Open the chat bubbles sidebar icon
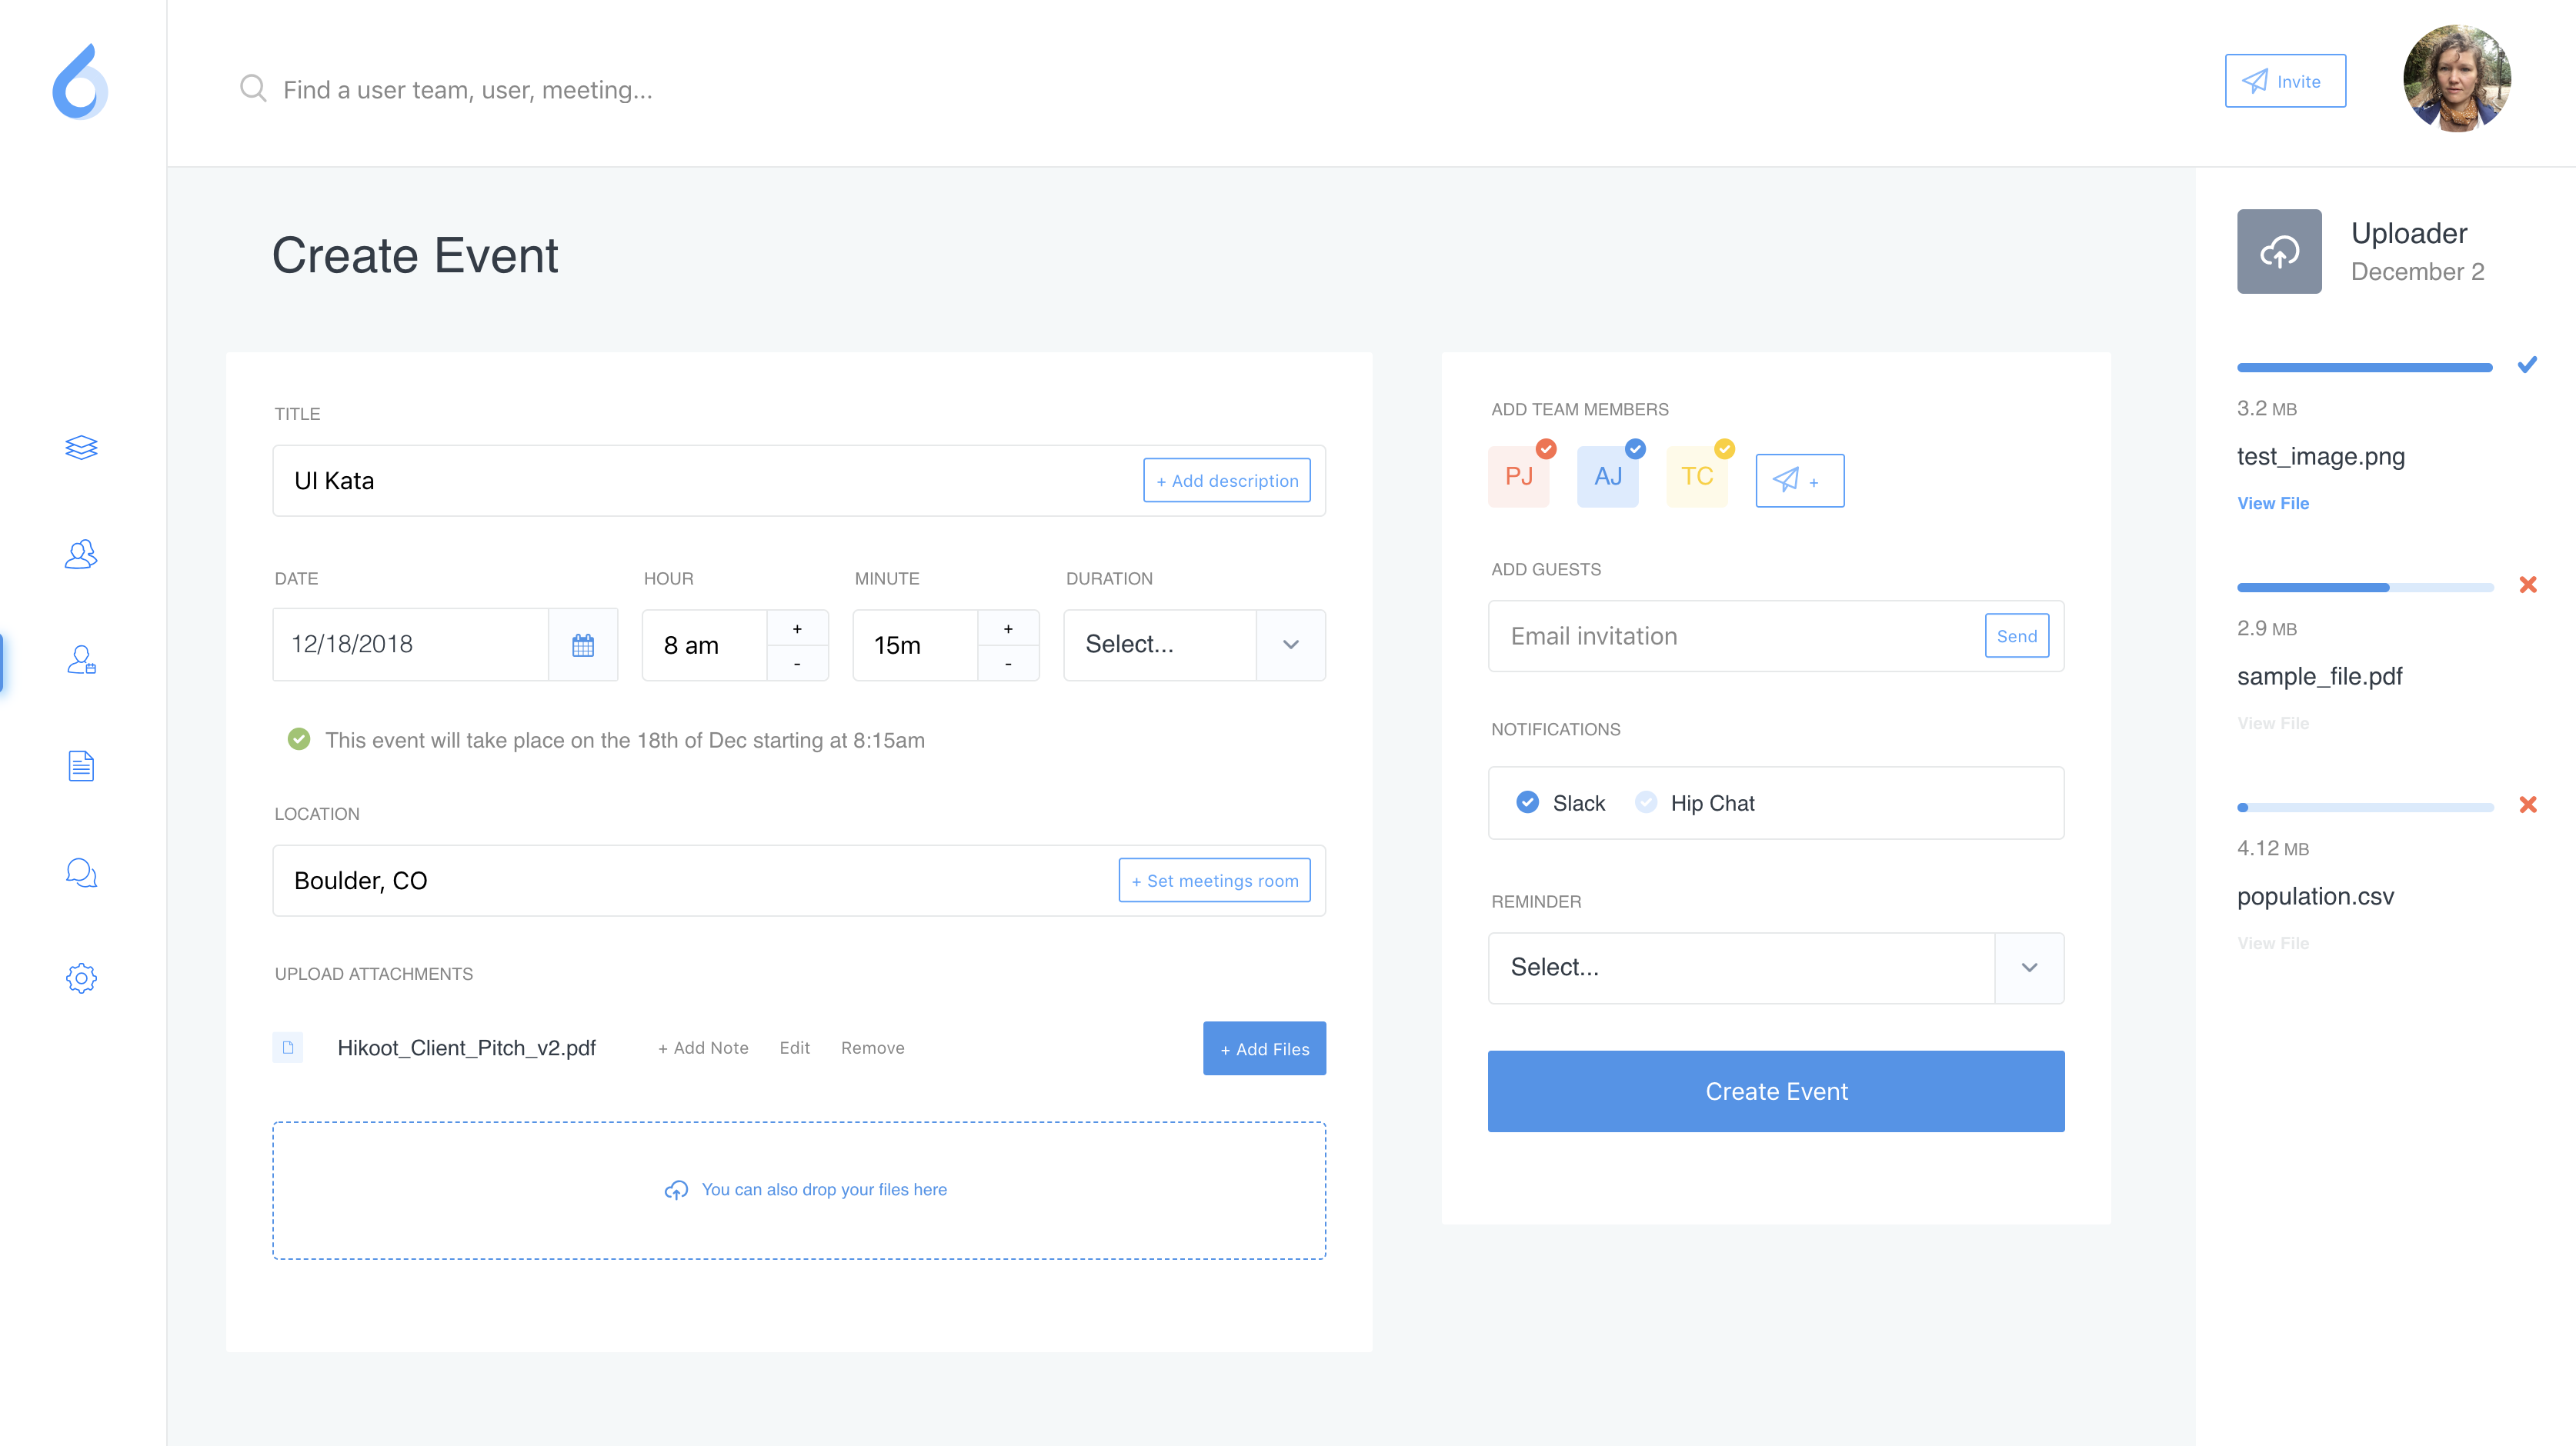 click(x=81, y=873)
